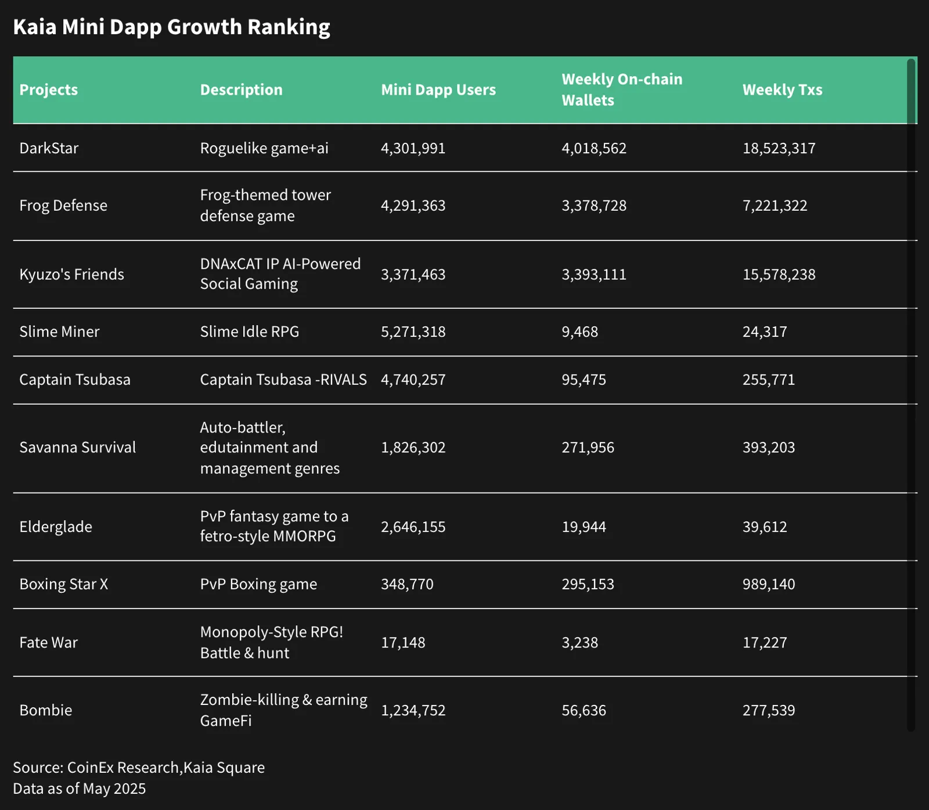
Task: Select the Fate War project cell
Action: 48,642
